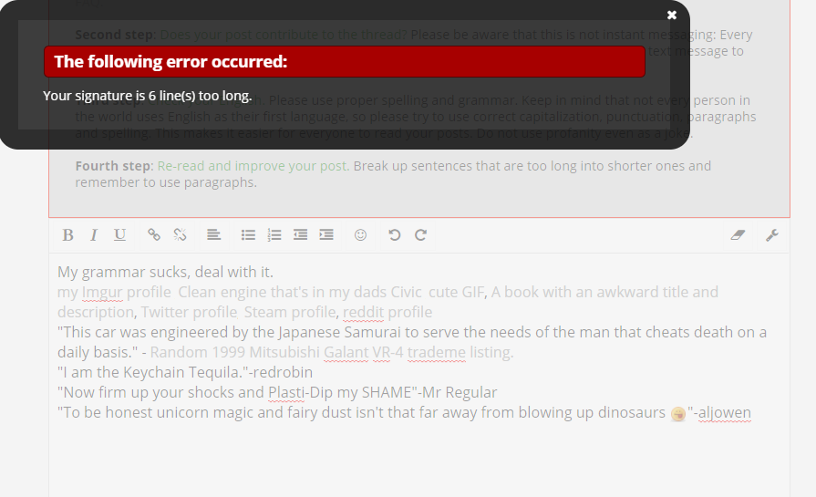Switch editor mode with the wrench icon
816x497 pixels.
(771, 235)
